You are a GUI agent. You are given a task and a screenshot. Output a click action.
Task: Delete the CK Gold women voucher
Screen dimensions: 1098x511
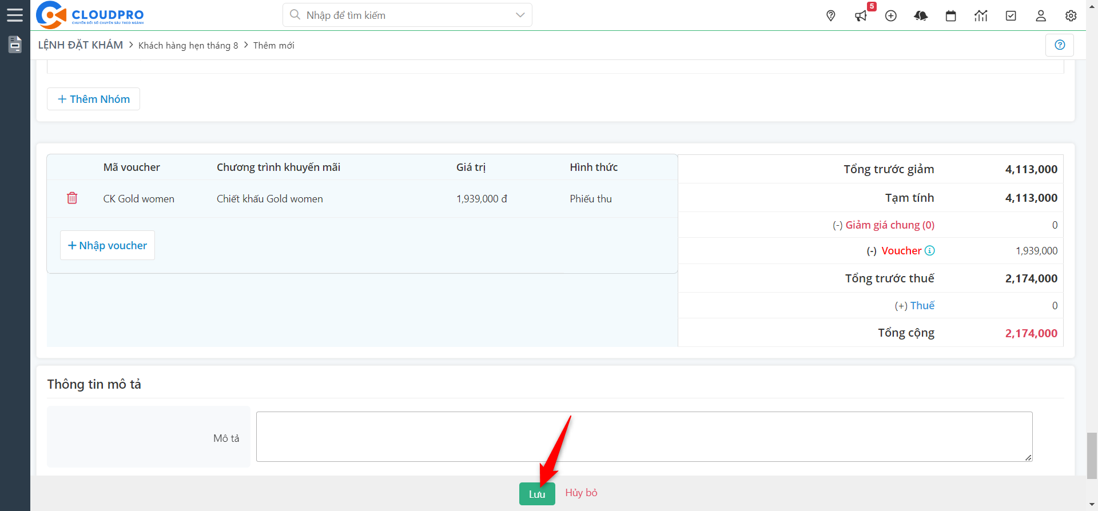click(x=72, y=198)
